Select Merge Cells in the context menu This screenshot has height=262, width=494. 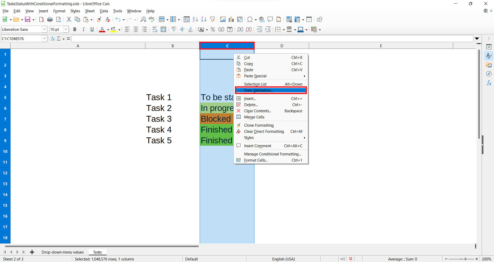(x=271, y=117)
